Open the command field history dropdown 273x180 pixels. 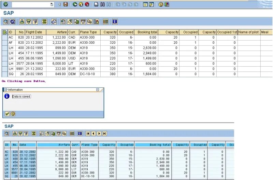point(52,4)
